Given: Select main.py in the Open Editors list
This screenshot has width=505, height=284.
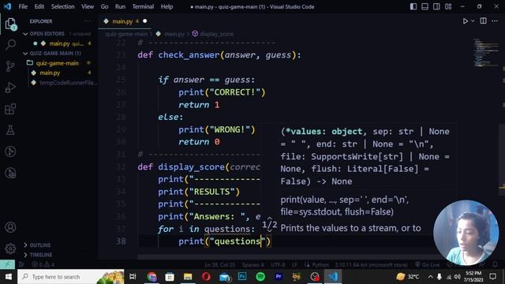Looking at the screenshot, I should pos(60,43).
